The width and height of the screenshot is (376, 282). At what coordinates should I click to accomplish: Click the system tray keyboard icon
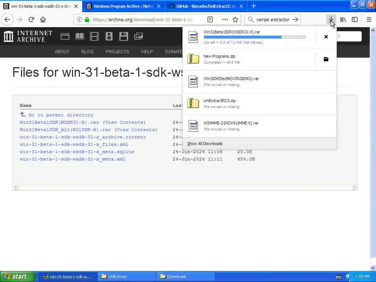[338, 277]
